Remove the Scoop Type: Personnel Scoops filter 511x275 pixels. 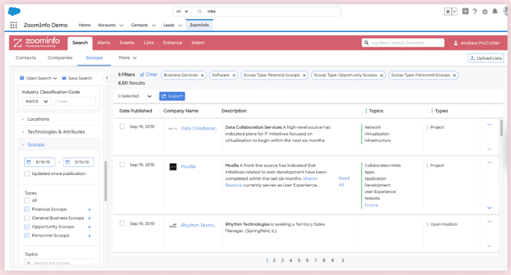coord(454,76)
